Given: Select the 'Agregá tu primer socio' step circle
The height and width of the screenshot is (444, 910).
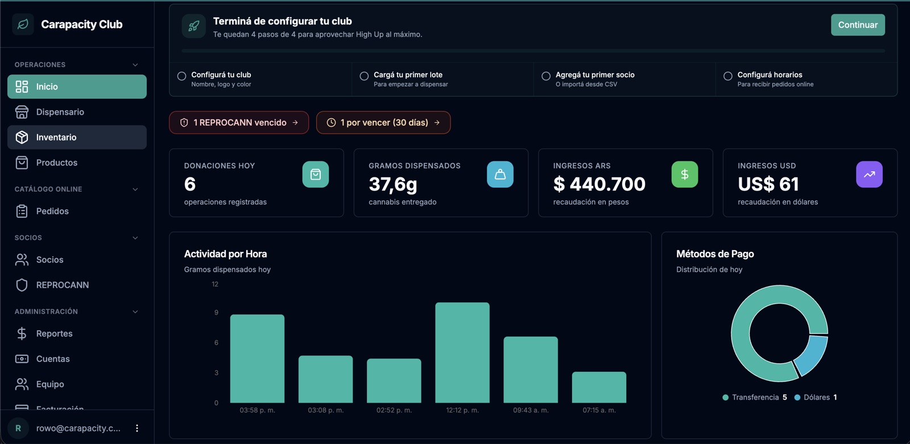Looking at the screenshot, I should 546,76.
